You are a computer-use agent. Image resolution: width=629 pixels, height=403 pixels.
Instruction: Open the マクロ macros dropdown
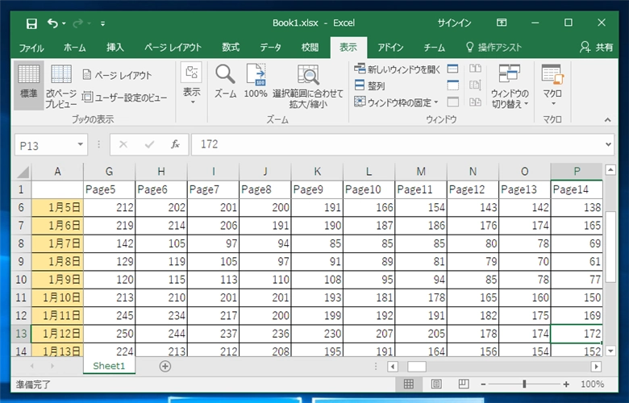click(x=552, y=84)
